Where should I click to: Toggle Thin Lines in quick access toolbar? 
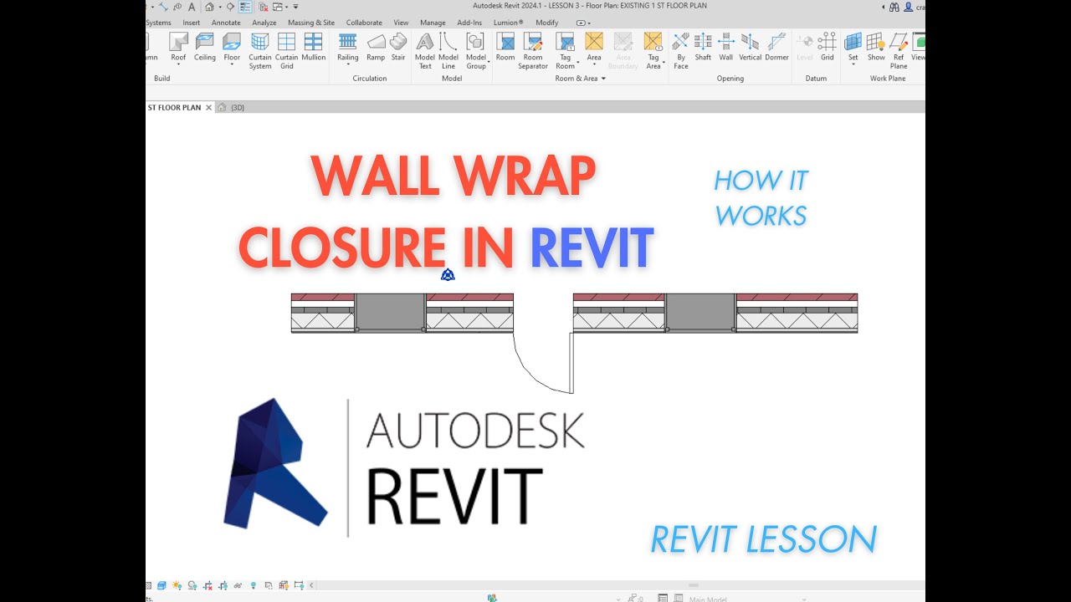pyautogui.click(x=245, y=7)
